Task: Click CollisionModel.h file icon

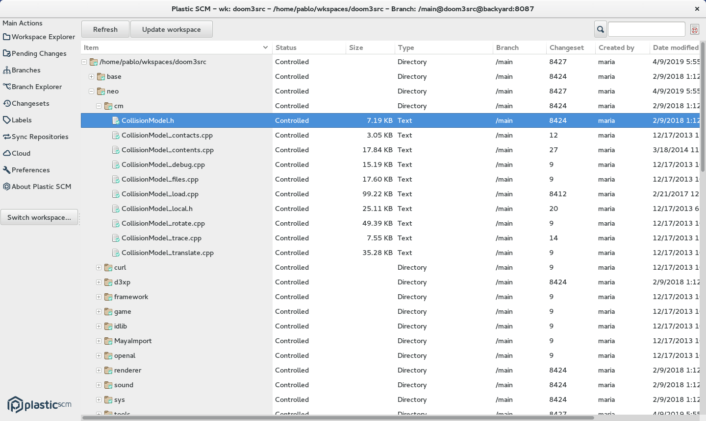Action: [x=116, y=120]
